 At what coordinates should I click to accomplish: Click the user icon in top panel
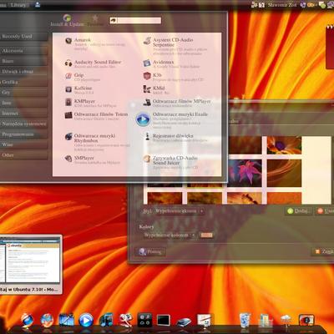[x=38, y=4]
